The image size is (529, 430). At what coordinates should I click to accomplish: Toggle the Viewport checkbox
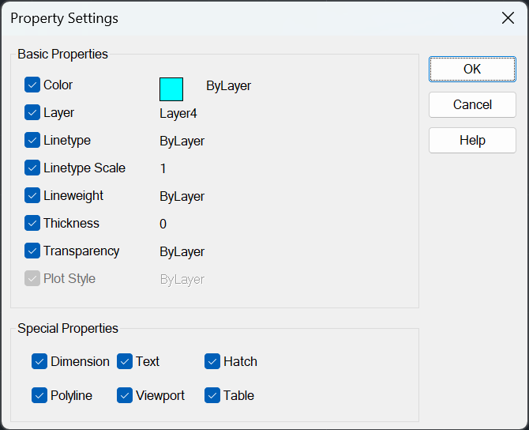(125, 395)
